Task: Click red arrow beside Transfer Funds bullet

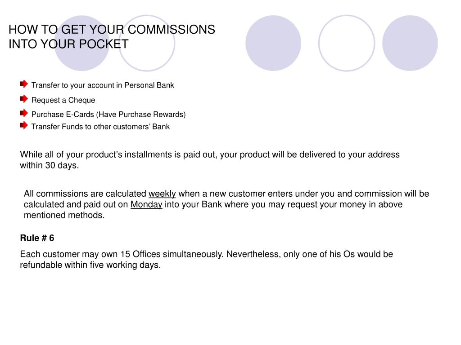Action: click(24, 126)
